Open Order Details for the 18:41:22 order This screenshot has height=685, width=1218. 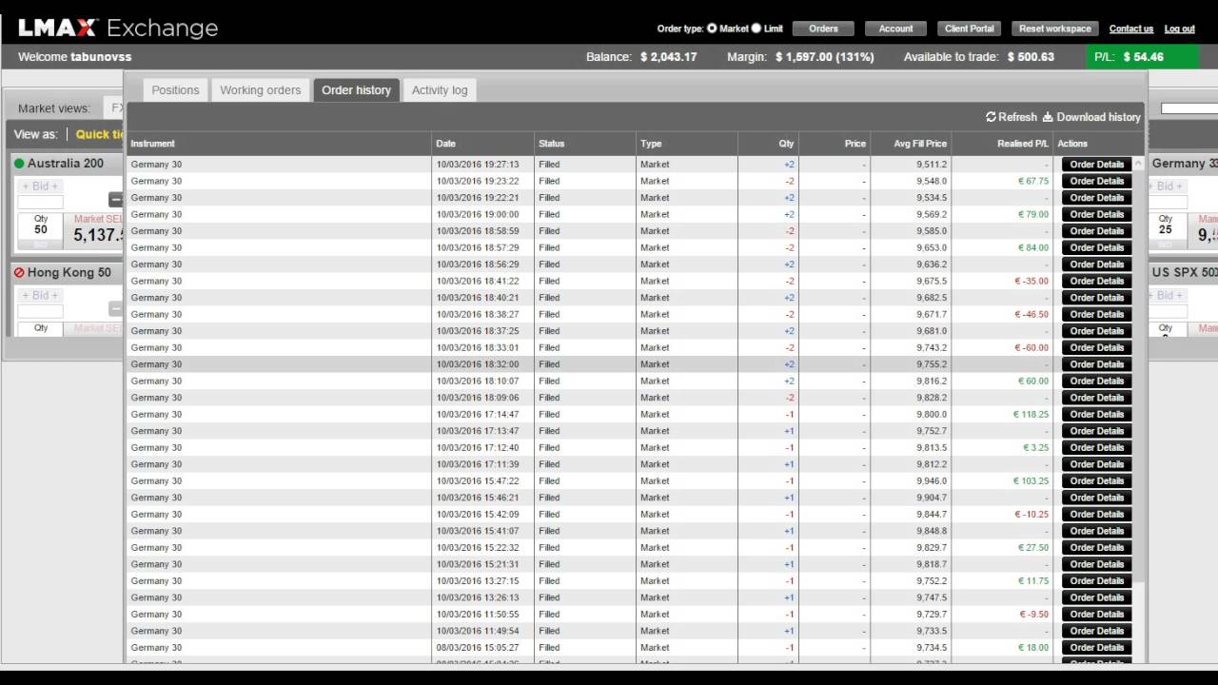(x=1096, y=281)
